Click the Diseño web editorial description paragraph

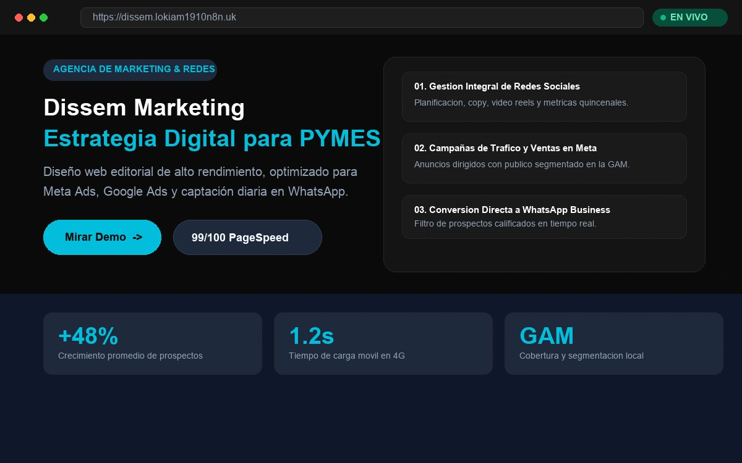point(200,181)
